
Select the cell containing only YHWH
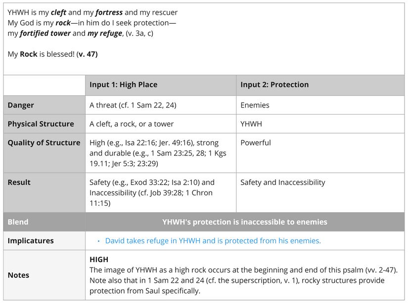tap(251, 124)
